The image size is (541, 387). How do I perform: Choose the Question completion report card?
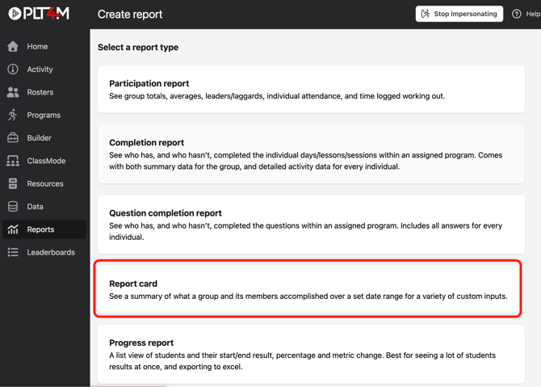311,225
